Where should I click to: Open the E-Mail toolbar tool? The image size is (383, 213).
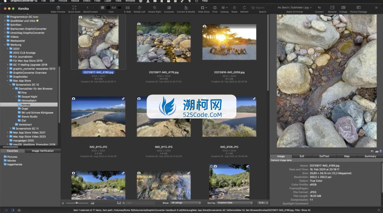point(128,7)
